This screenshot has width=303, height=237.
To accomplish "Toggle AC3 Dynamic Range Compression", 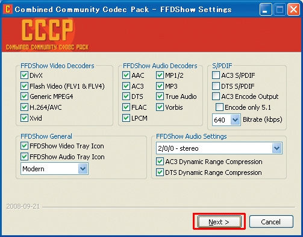I will [x=160, y=162].
